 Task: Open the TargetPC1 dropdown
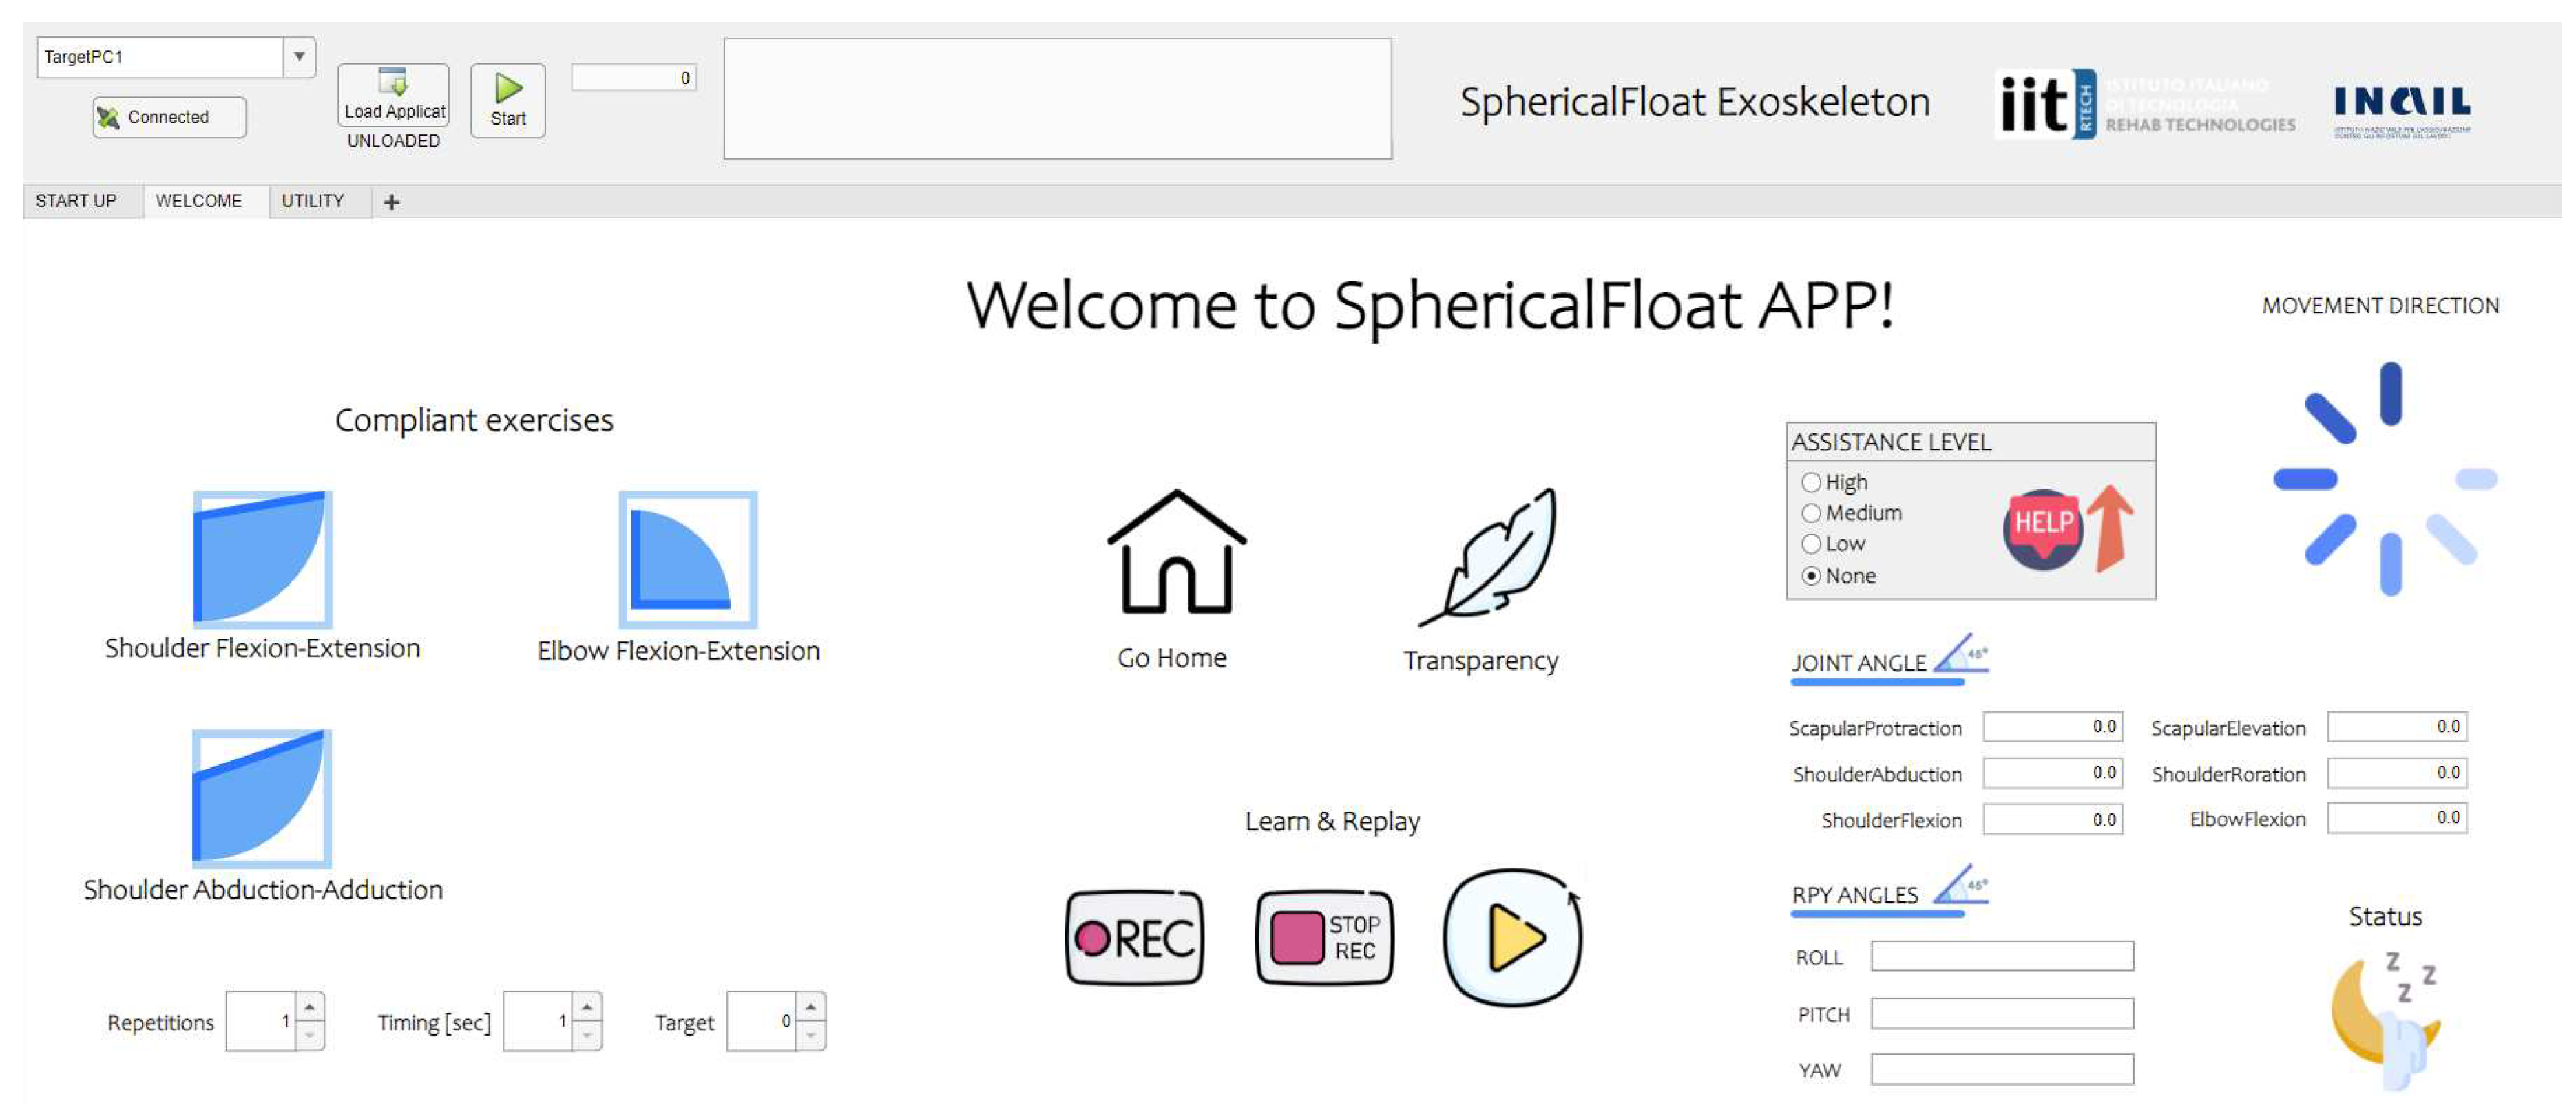298,57
